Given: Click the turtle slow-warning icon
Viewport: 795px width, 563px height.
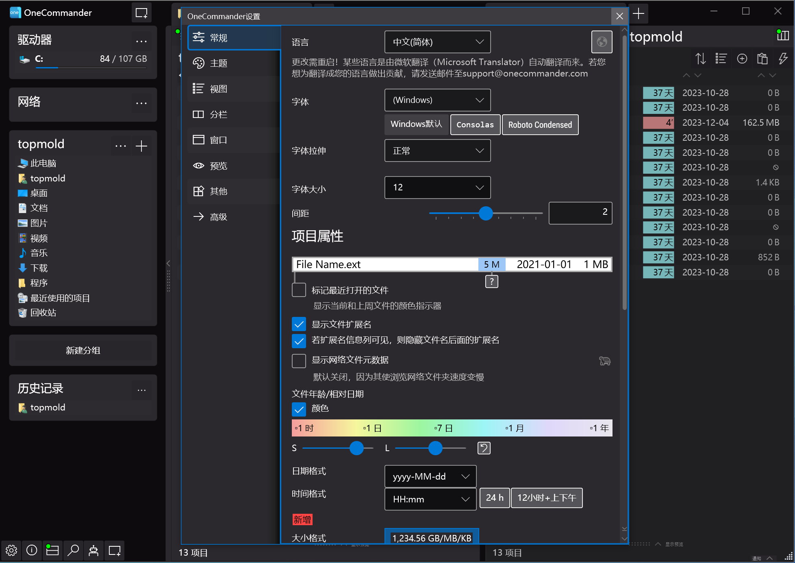Looking at the screenshot, I should [x=605, y=361].
